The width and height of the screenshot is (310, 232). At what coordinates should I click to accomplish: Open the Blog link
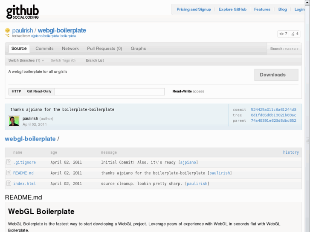coord(283,9)
